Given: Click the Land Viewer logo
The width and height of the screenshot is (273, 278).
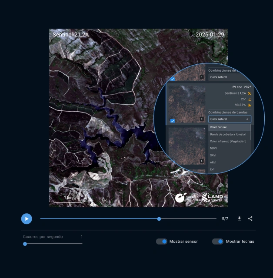Looking at the screenshot, I should click(213, 198).
